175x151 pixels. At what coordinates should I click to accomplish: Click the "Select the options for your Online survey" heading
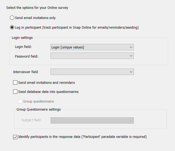point(37,8)
